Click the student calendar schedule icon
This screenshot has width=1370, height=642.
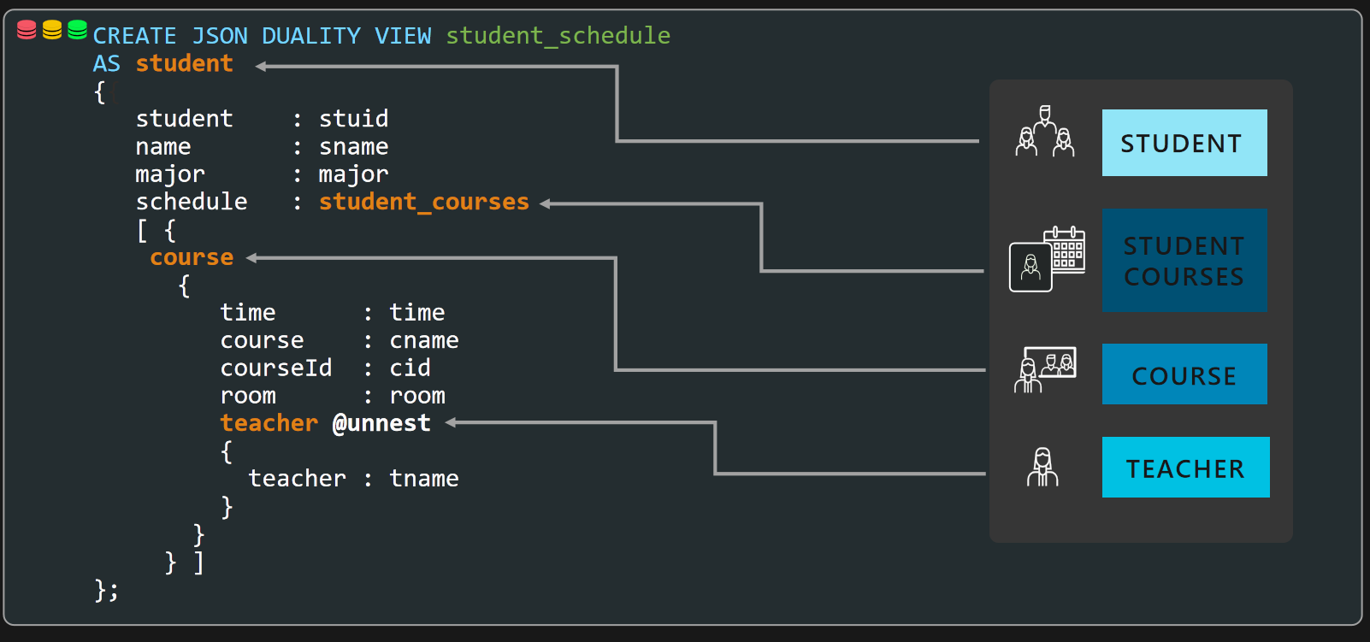pos(1047,260)
